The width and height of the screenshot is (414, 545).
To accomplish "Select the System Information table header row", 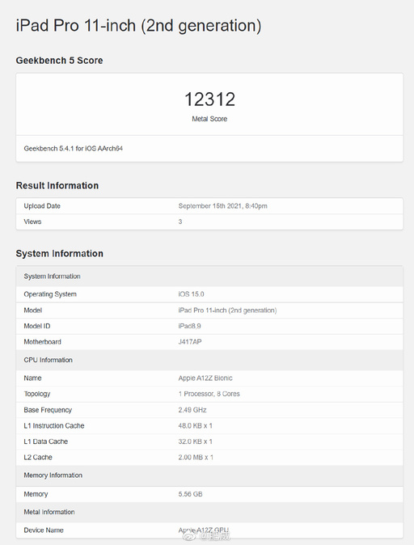I will (x=209, y=277).
